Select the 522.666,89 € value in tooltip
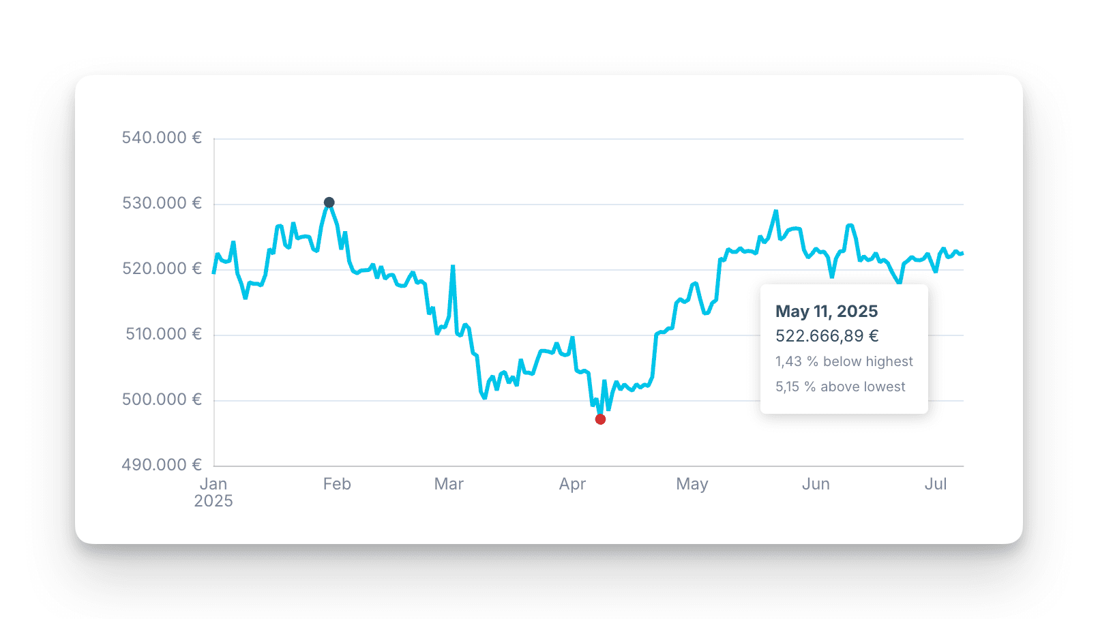 (827, 336)
